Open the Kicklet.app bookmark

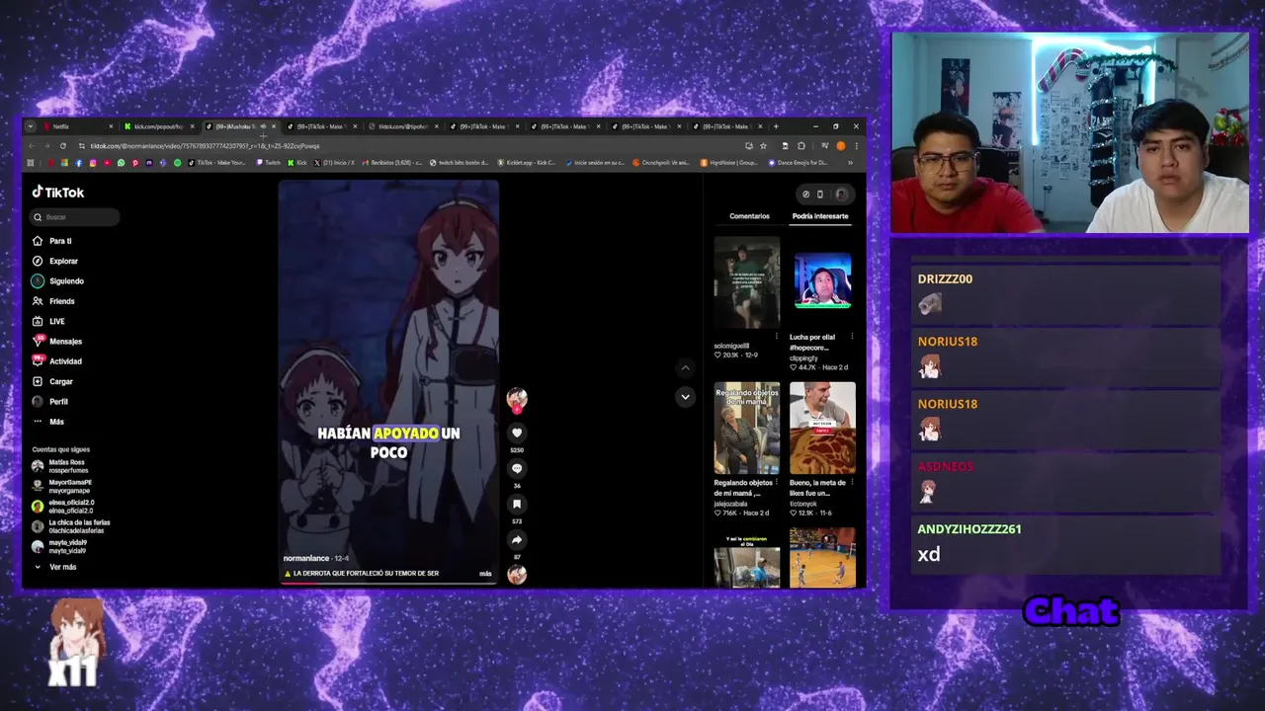tap(526, 163)
